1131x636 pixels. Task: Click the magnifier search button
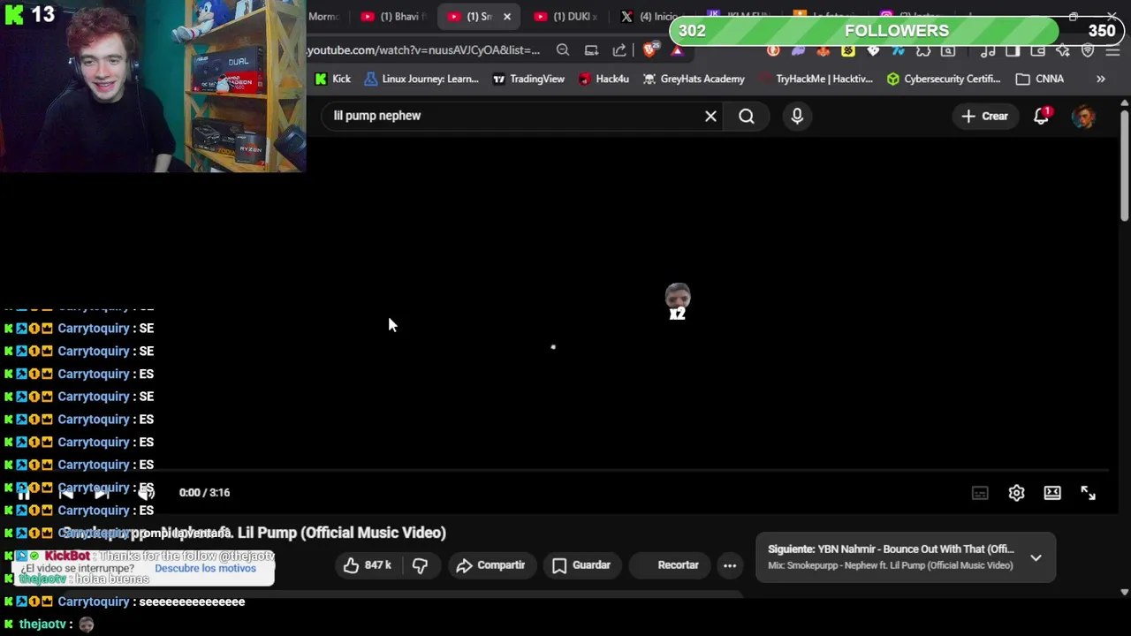coord(747,116)
